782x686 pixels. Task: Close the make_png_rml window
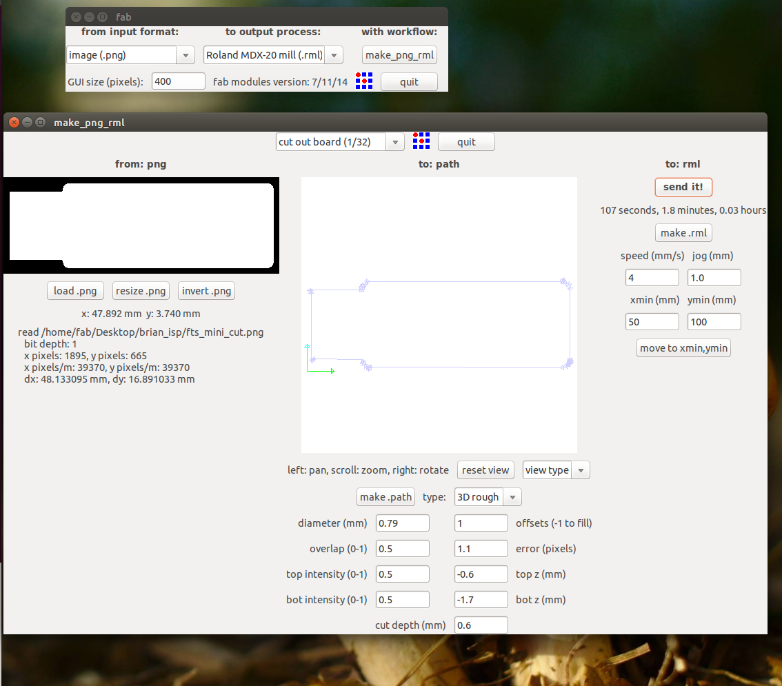pyautogui.click(x=14, y=122)
